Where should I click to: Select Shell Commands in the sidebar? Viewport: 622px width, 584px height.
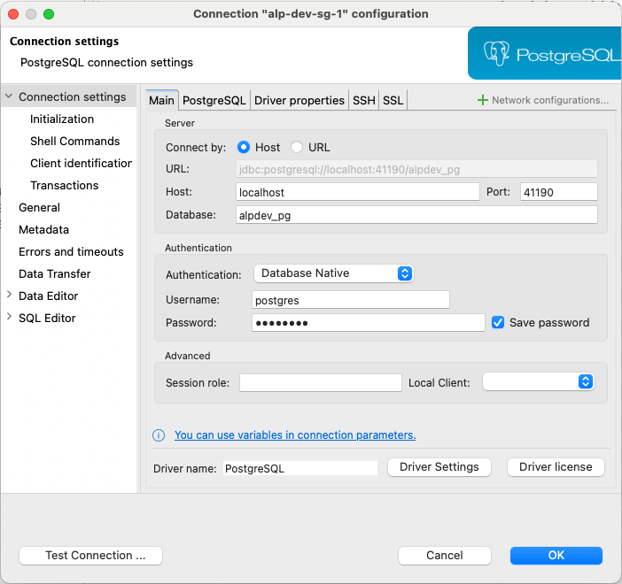tap(74, 142)
